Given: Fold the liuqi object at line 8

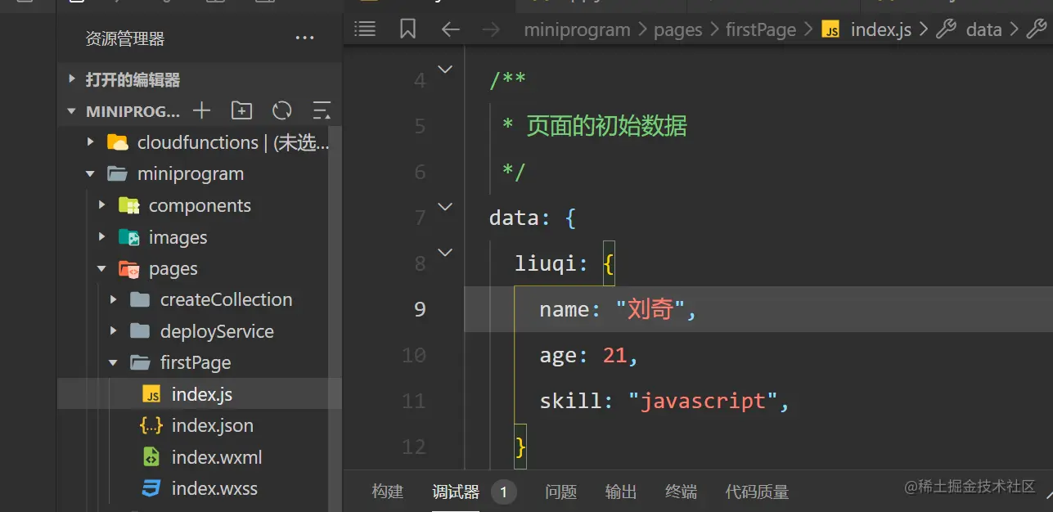Looking at the screenshot, I should coord(445,253).
